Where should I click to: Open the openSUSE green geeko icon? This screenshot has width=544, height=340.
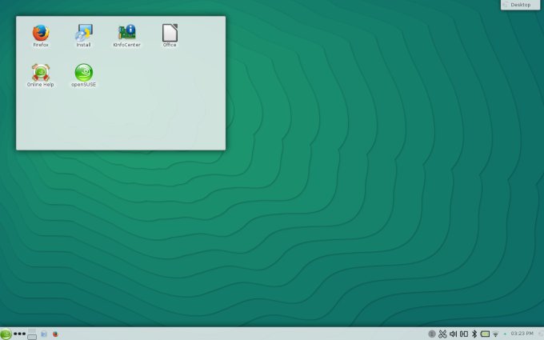pos(84,72)
